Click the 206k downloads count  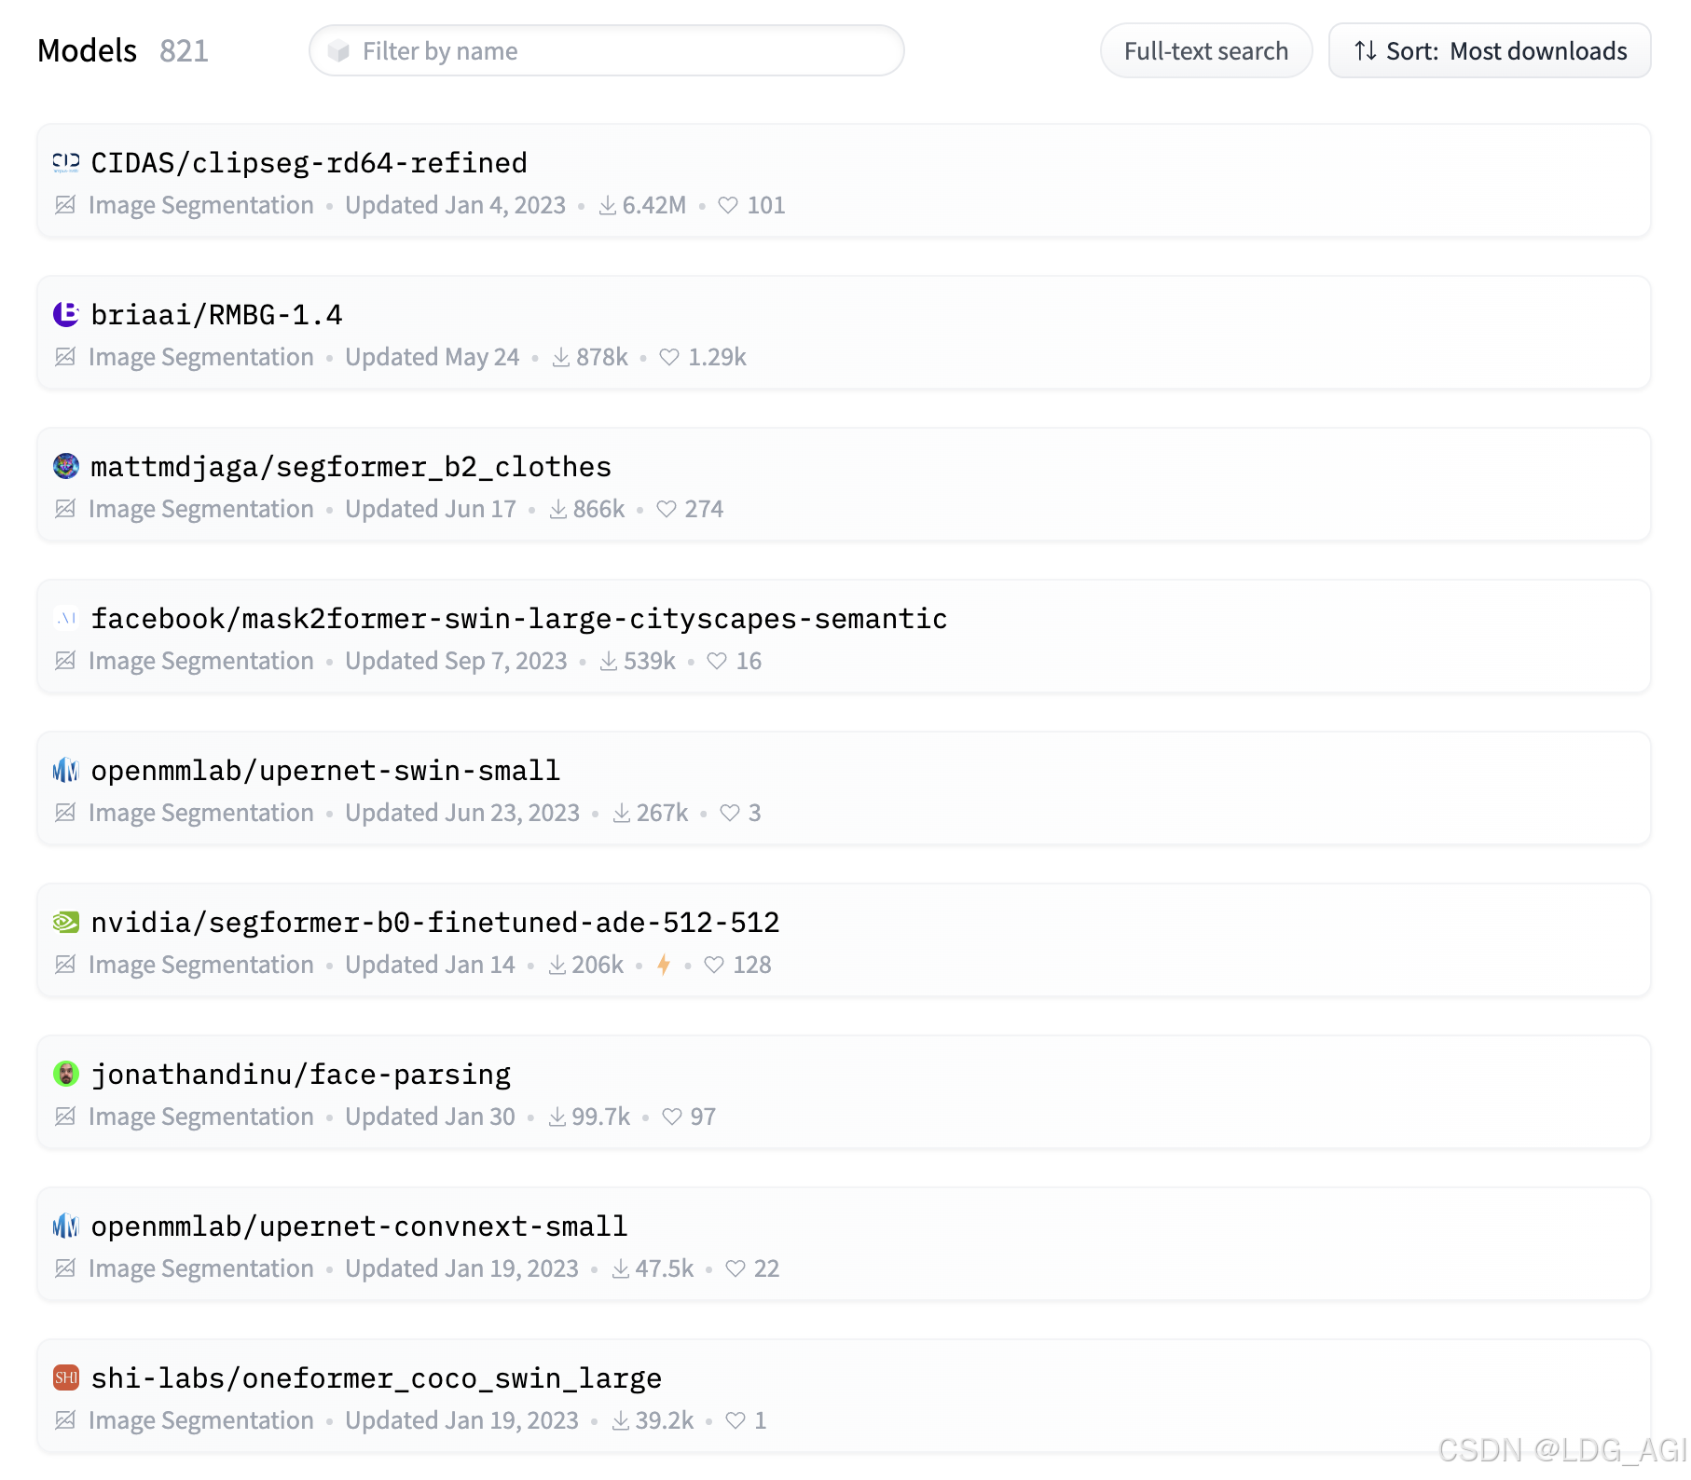tap(598, 965)
